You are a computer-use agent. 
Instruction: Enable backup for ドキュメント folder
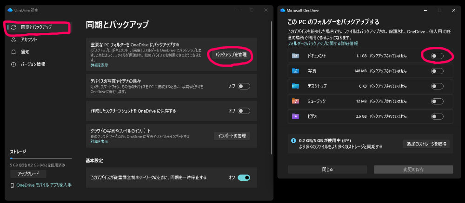coord(437,56)
